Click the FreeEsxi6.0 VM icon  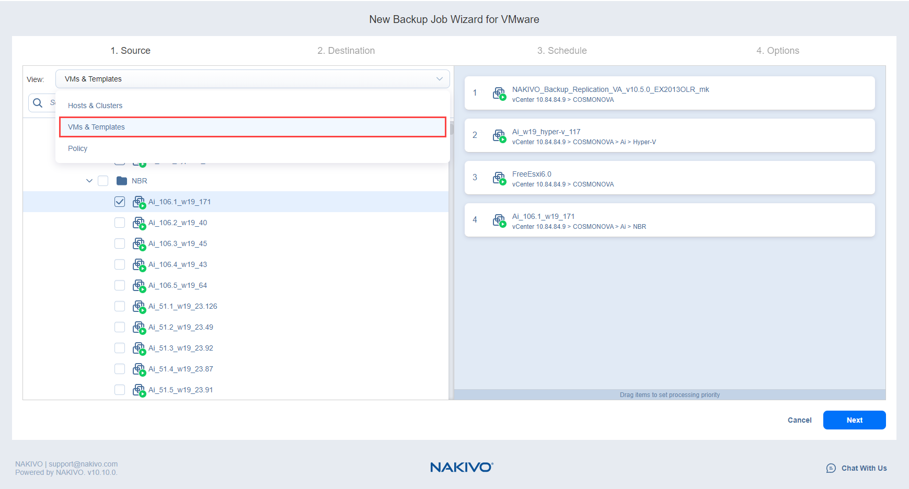coord(499,179)
